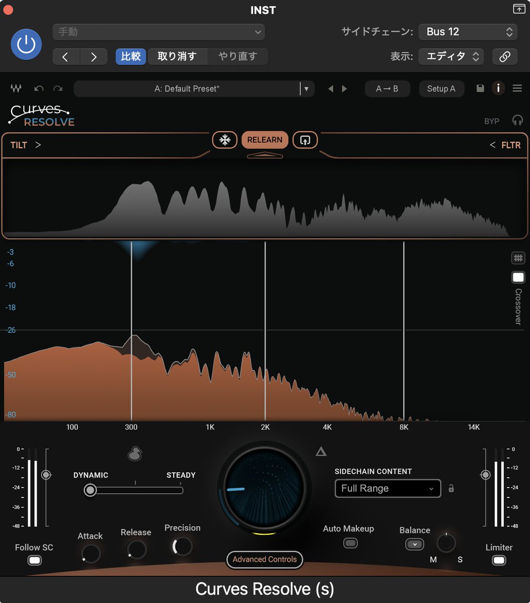Toggle the grid display icon

tap(518, 258)
